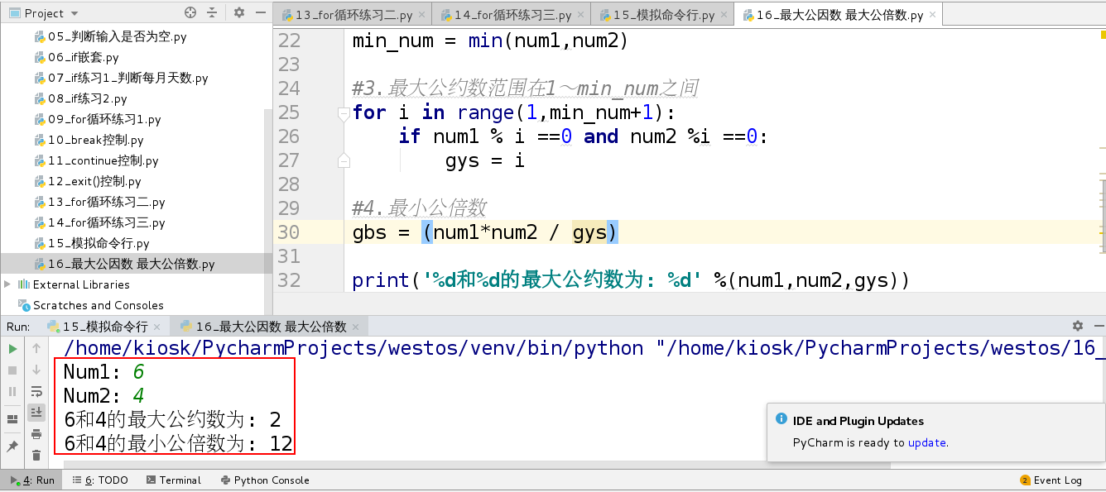Toggle the up navigation arrow in Run panel

tap(36, 348)
